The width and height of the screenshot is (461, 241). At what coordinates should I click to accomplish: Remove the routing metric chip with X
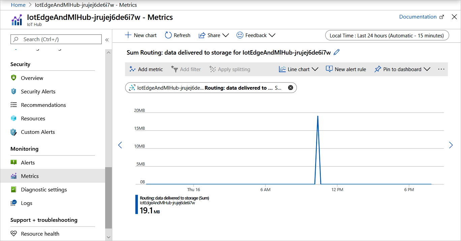(x=290, y=88)
